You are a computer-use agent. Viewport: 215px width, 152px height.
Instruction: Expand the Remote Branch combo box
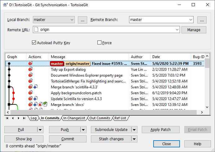coord(190,20)
